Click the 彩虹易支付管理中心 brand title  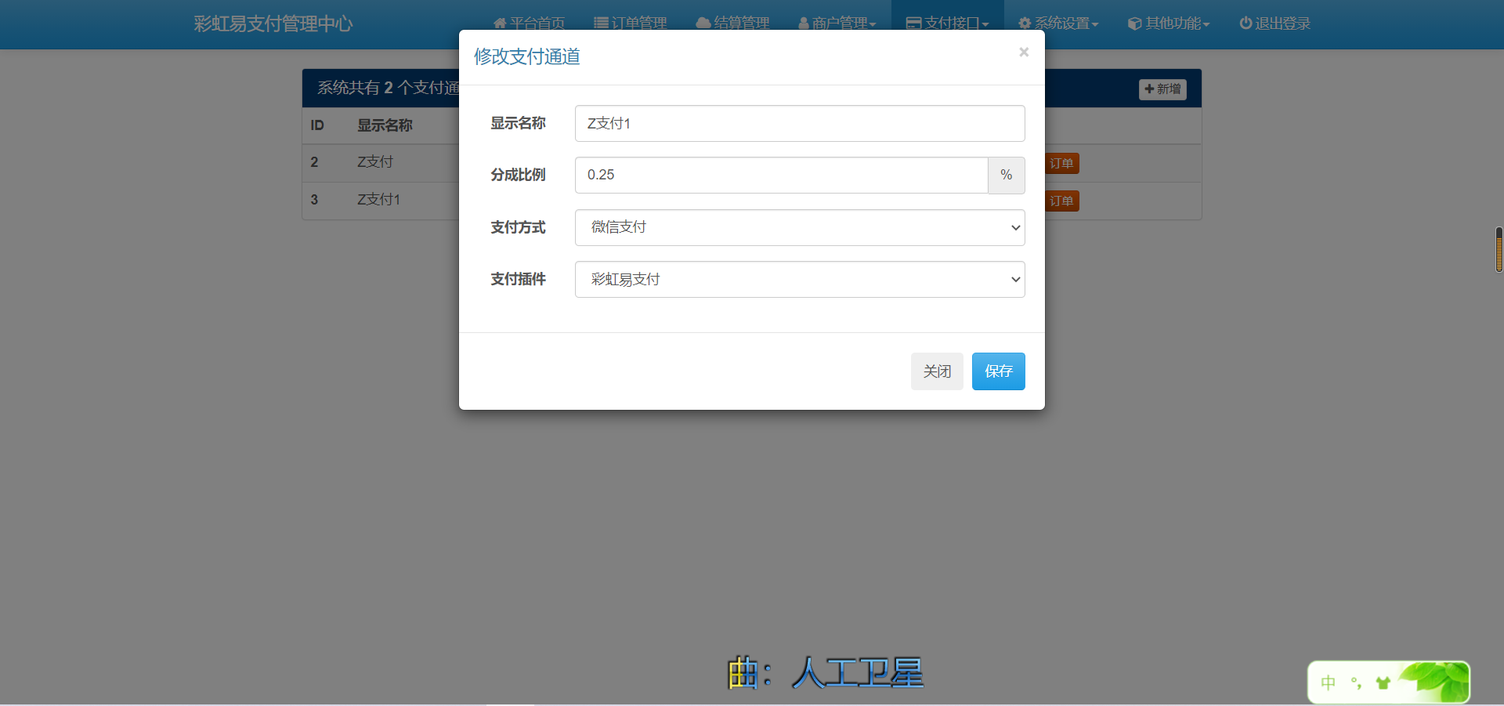tap(273, 24)
